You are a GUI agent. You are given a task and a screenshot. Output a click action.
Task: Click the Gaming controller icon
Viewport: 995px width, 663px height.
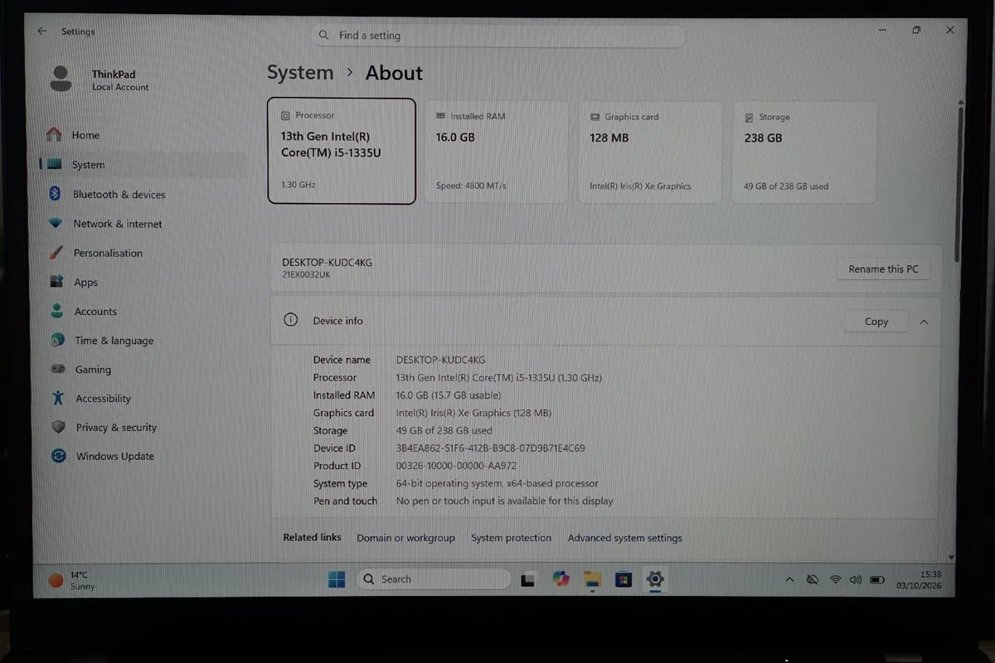[58, 369]
